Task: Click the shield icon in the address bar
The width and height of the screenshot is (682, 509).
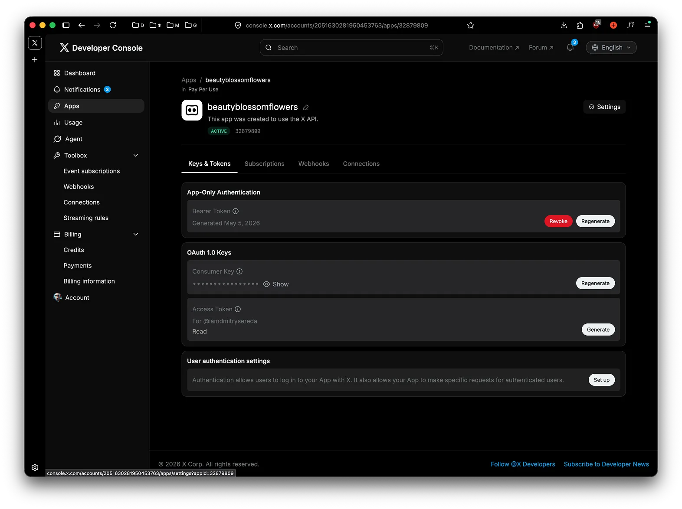Action: (x=238, y=25)
